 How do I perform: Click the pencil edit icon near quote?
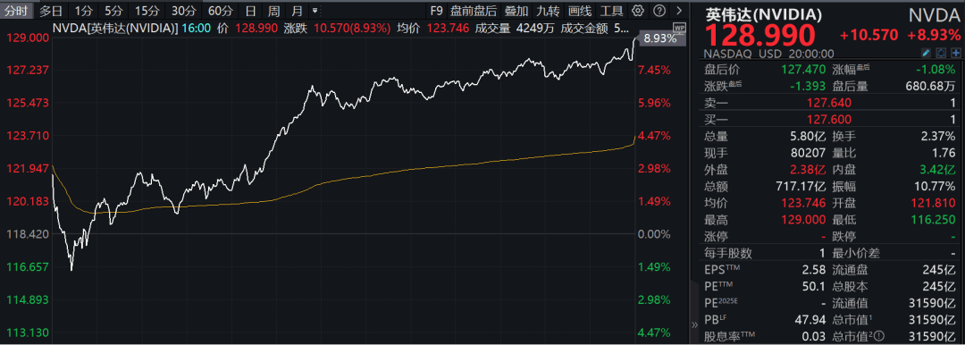point(927,54)
